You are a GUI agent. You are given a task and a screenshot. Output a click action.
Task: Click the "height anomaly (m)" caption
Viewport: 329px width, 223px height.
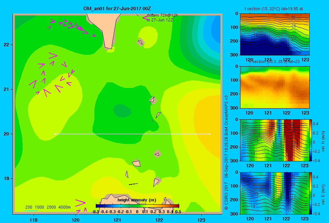click(137, 200)
